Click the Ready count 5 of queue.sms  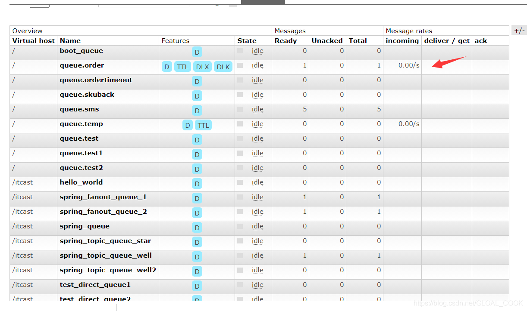pyautogui.click(x=305, y=109)
